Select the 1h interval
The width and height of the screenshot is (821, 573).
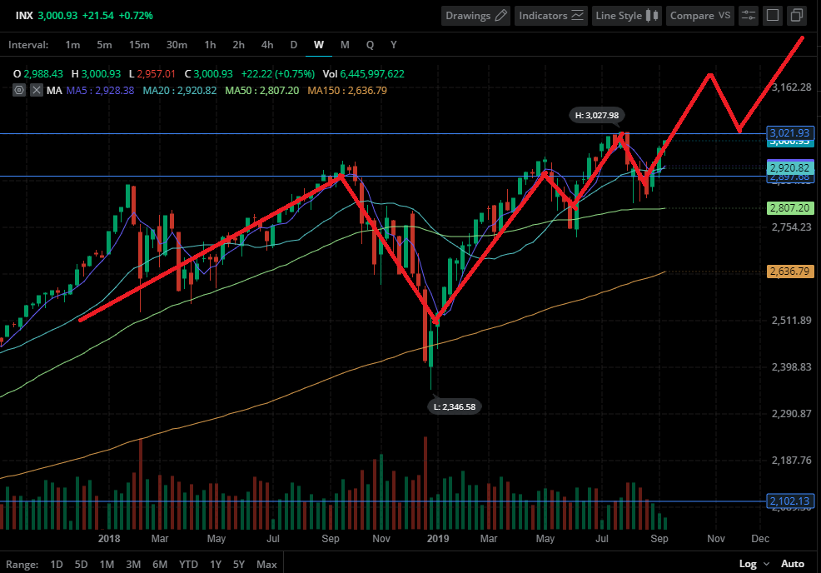[210, 45]
